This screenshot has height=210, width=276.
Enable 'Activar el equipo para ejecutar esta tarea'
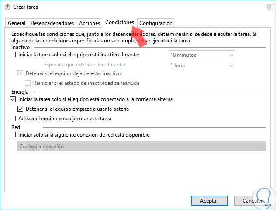(12, 119)
